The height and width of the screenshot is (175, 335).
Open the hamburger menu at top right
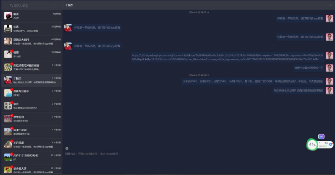click(x=331, y=5)
